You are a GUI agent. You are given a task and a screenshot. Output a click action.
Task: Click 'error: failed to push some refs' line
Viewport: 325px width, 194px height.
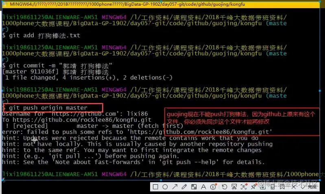coord(137,132)
